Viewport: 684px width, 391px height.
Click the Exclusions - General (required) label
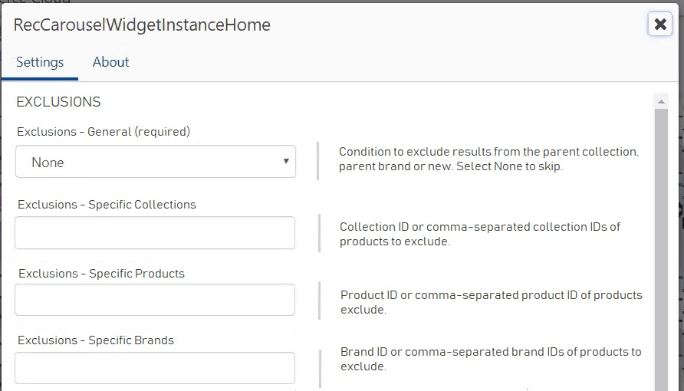(104, 132)
